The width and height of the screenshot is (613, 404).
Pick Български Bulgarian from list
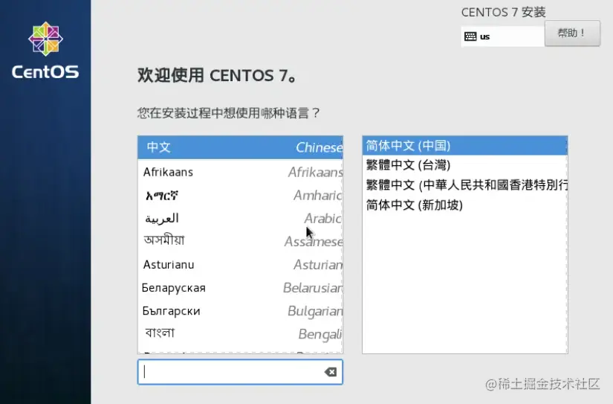pyautogui.click(x=240, y=311)
